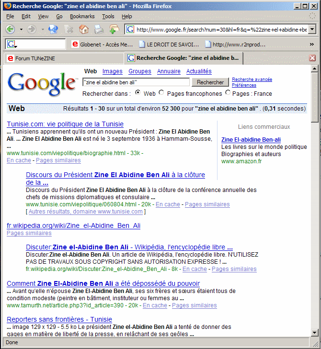Screen dimensions: 321x349
Task: Click the Google logo
Action: [x=42, y=84]
